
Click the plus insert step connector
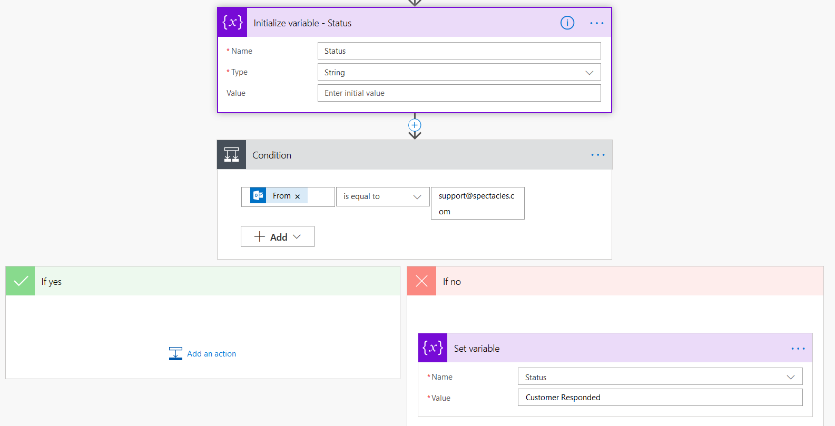(415, 125)
